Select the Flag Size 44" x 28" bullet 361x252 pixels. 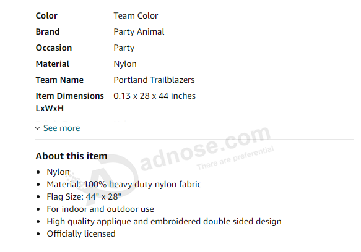[x=84, y=196]
